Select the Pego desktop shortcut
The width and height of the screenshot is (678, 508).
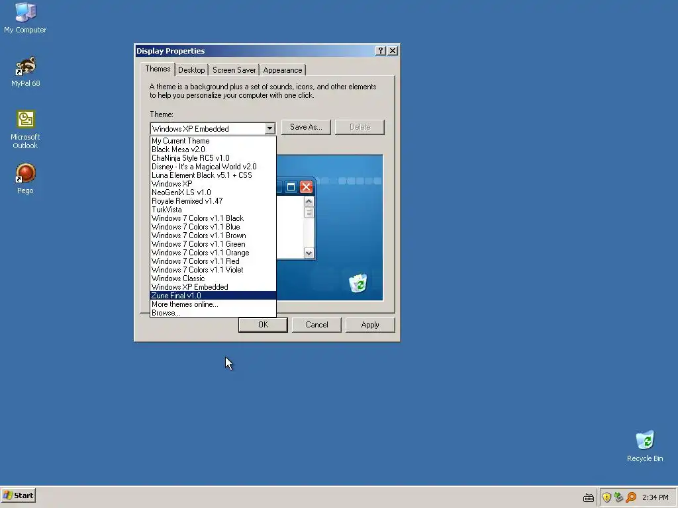25,179
